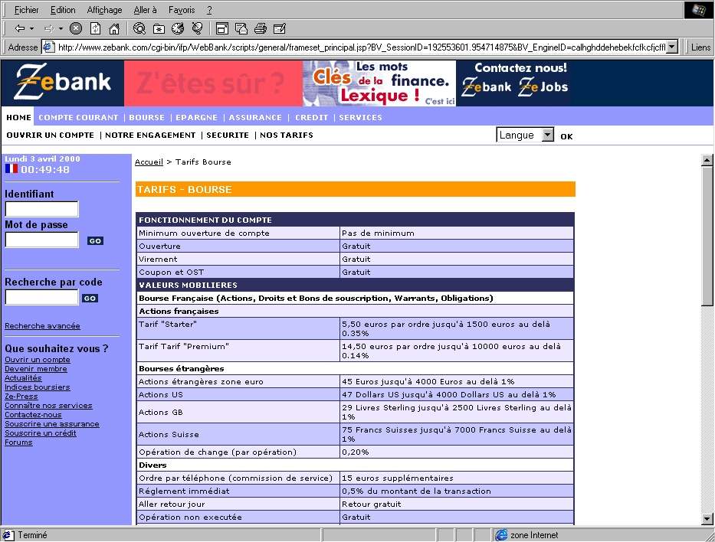Image resolution: width=715 pixels, height=542 pixels.
Task: Click the page scrollbar down arrow
Action: [x=707, y=519]
